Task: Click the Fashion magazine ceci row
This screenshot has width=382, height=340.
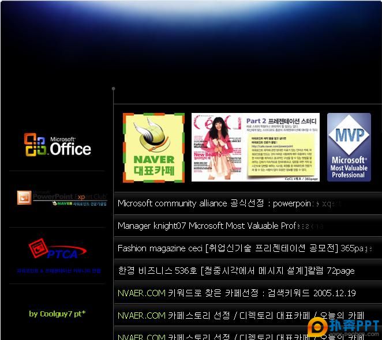Action: pos(248,248)
